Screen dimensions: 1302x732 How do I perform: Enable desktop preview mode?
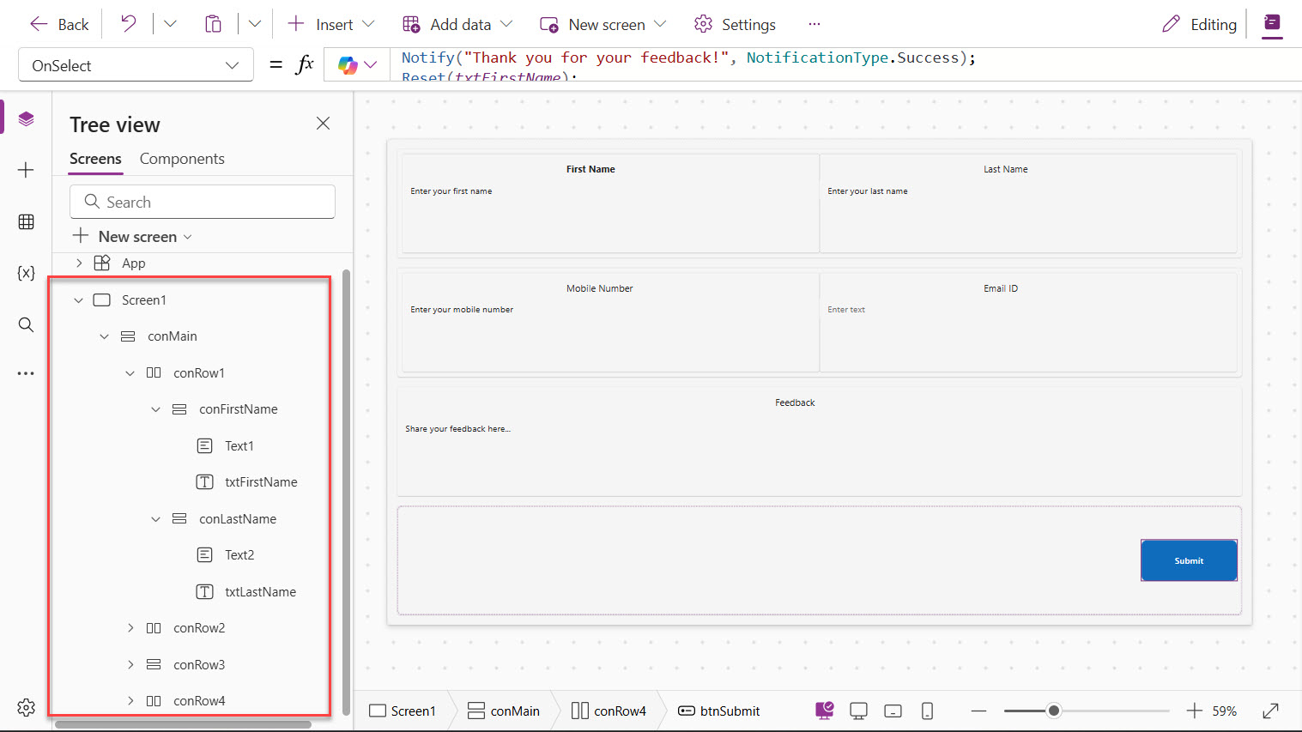click(x=858, y=711)
